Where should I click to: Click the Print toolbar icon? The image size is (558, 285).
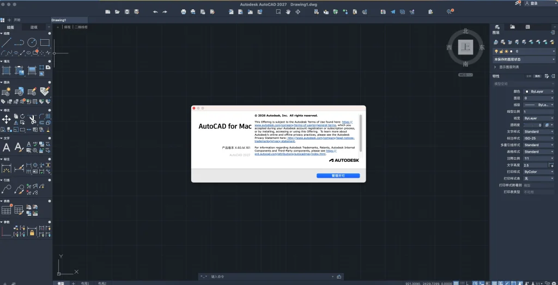tap(184, 12)
